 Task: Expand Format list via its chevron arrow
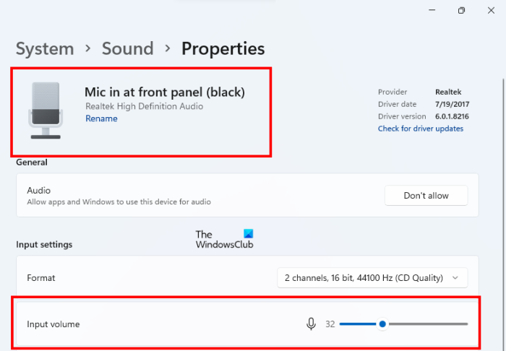[x=455, y=277]
